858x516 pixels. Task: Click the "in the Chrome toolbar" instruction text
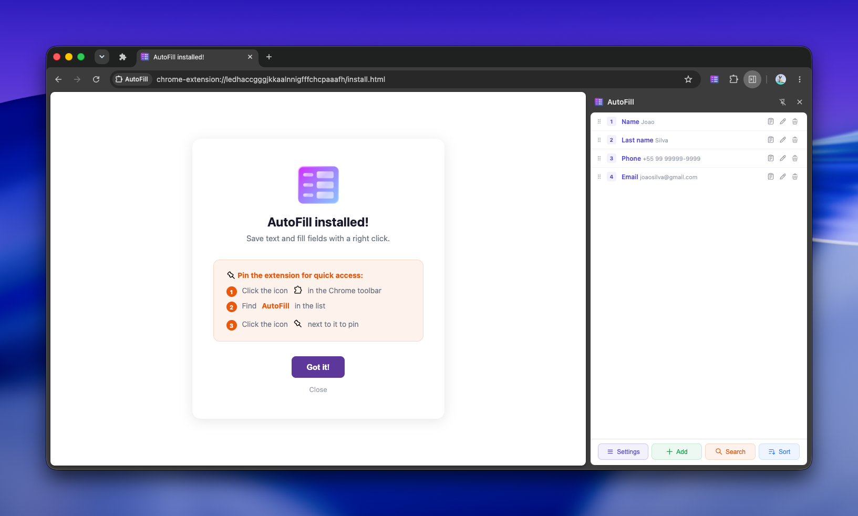(345, 291)
